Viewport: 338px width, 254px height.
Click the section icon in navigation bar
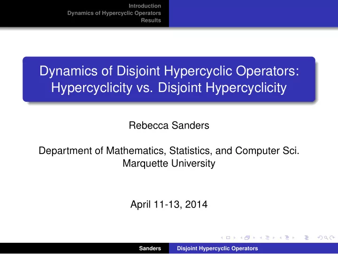point(287,238)
